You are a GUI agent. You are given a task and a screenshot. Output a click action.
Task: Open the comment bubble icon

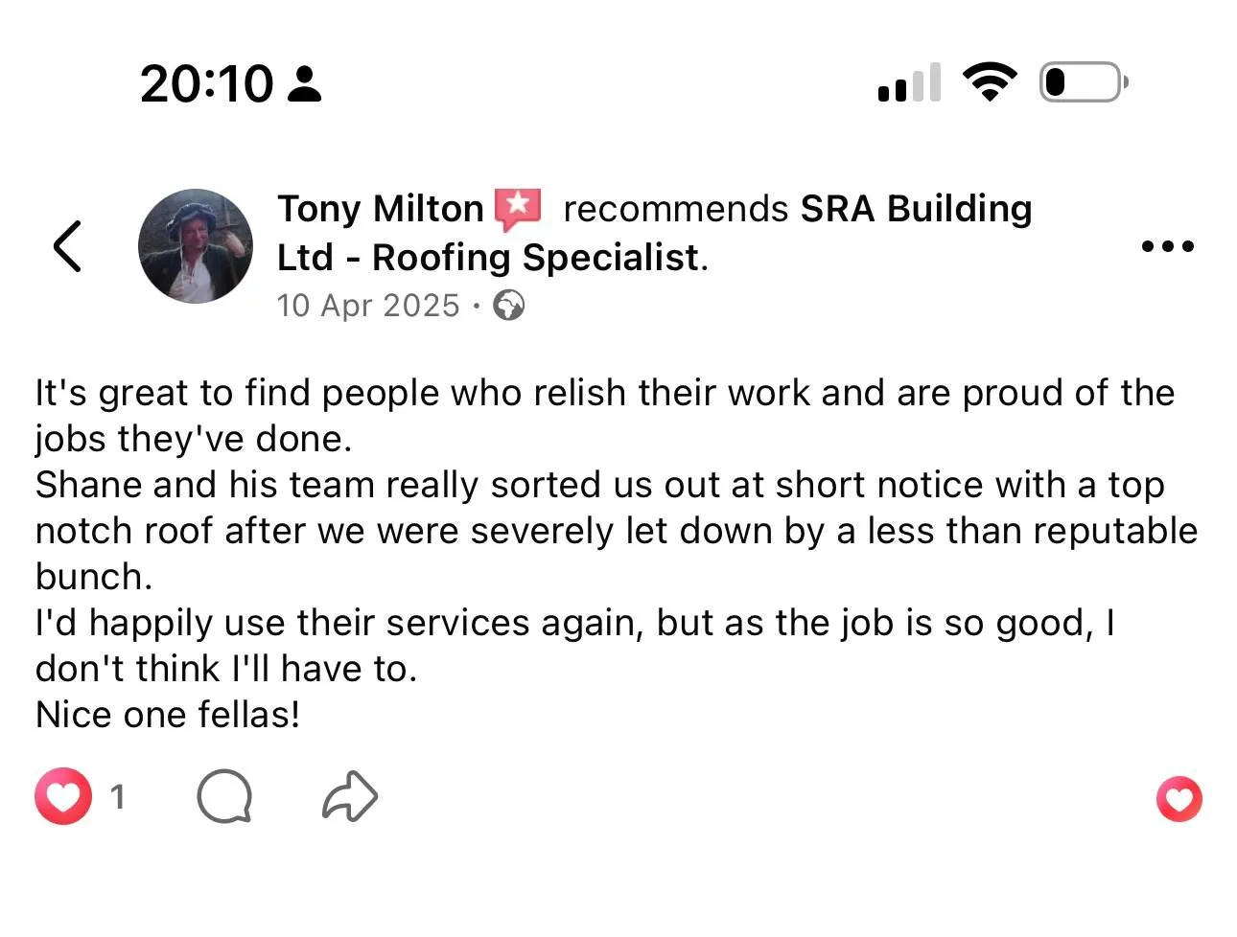point(224,797)
